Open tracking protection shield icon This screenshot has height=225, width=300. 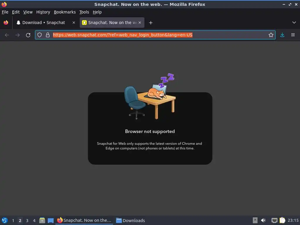click(40, 35)
